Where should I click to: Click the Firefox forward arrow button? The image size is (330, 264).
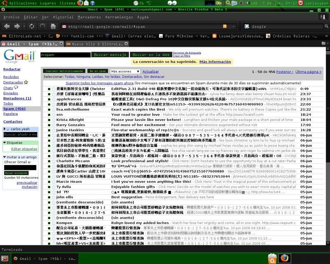(17, 26)
